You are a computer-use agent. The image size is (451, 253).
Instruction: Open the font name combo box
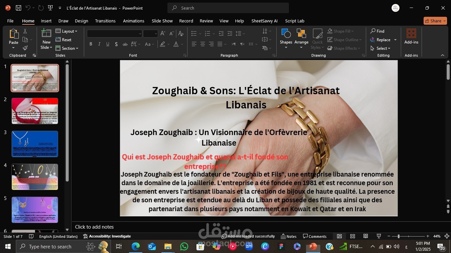click(x=115, y=34)
